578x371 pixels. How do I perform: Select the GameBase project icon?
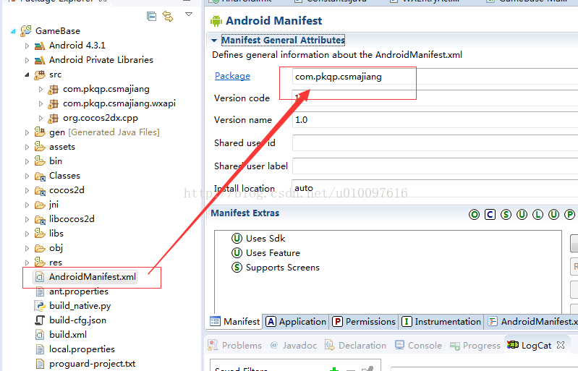coord(26,31)
